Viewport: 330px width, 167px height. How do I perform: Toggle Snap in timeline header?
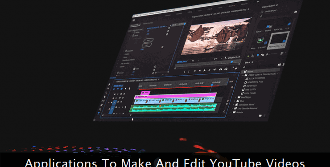pyautogui.click(x=118, y=89)
